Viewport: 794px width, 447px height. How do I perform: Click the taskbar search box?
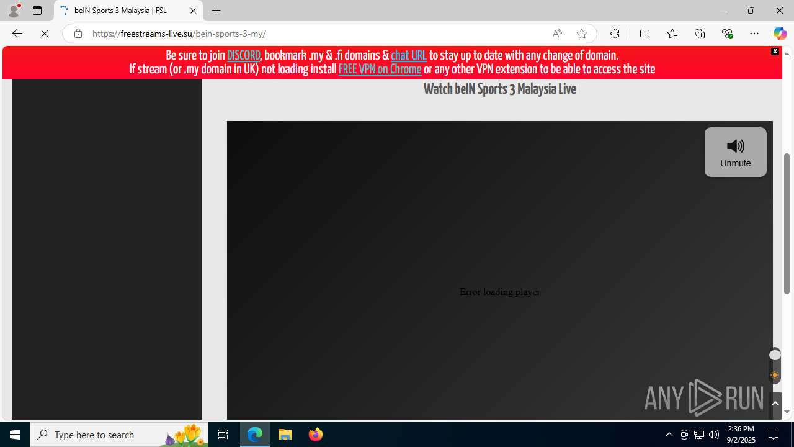click(x=119, y=435)
